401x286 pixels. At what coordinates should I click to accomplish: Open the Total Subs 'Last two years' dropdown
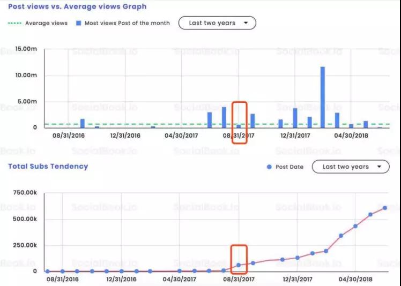(351, 167)
